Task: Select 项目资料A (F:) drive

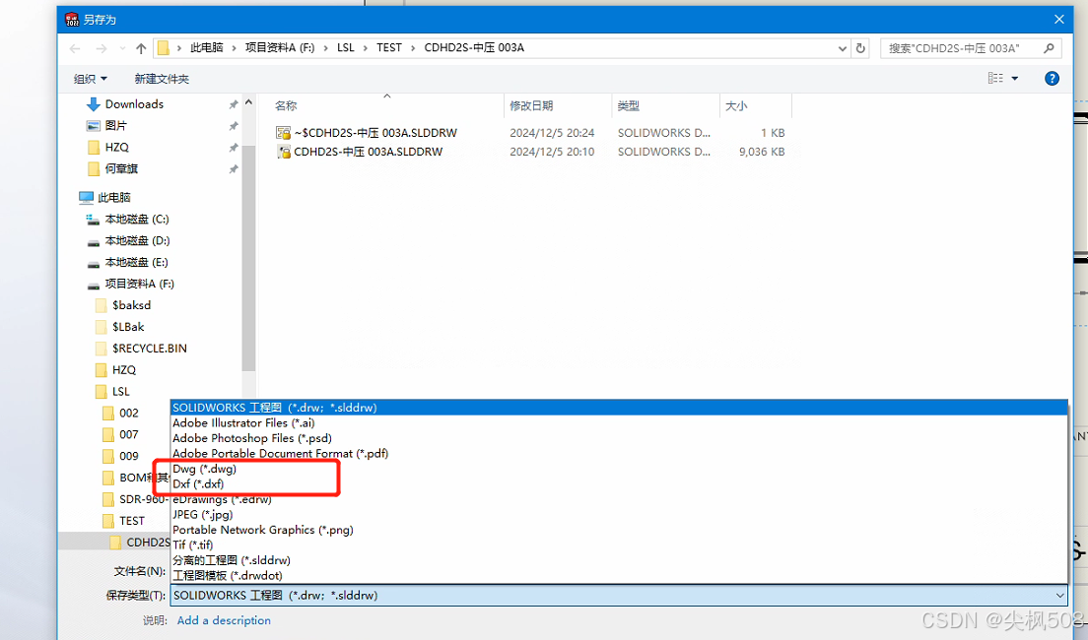Action: pyautogui.click(x=139, y=284)
